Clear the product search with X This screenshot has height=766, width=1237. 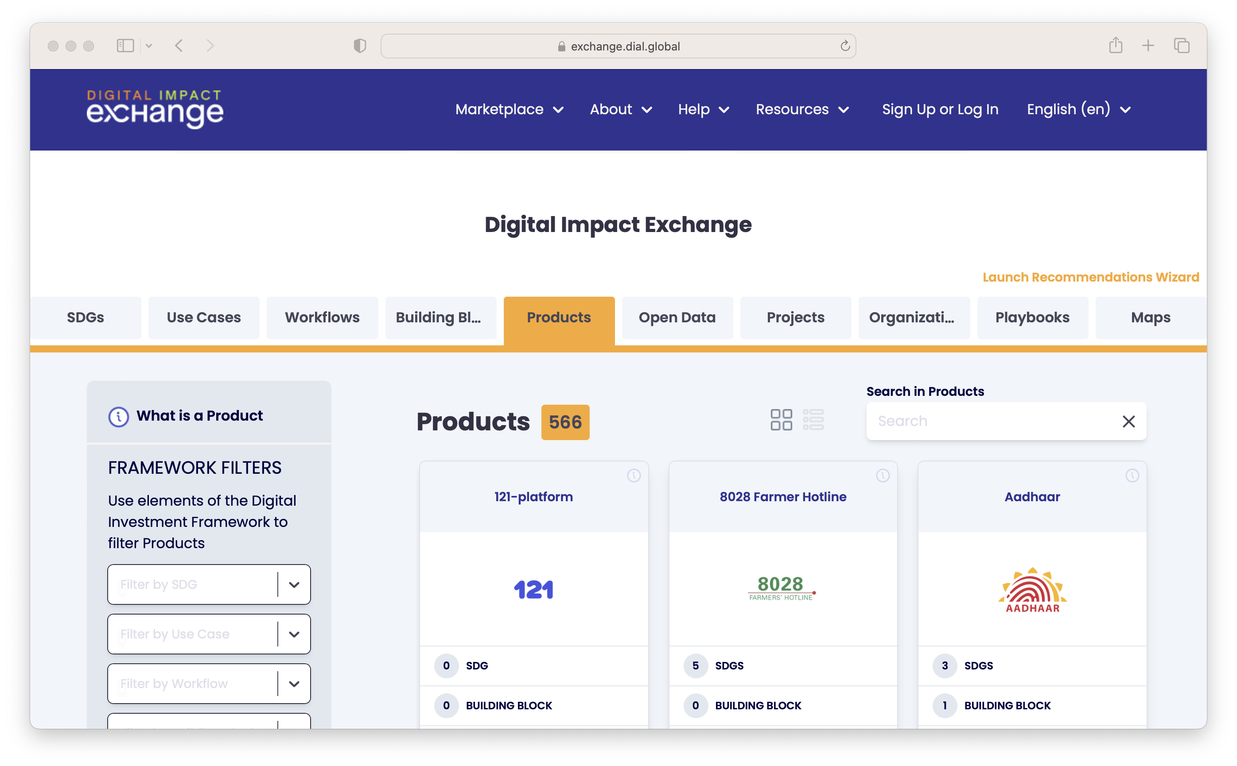coord(1128,422)
